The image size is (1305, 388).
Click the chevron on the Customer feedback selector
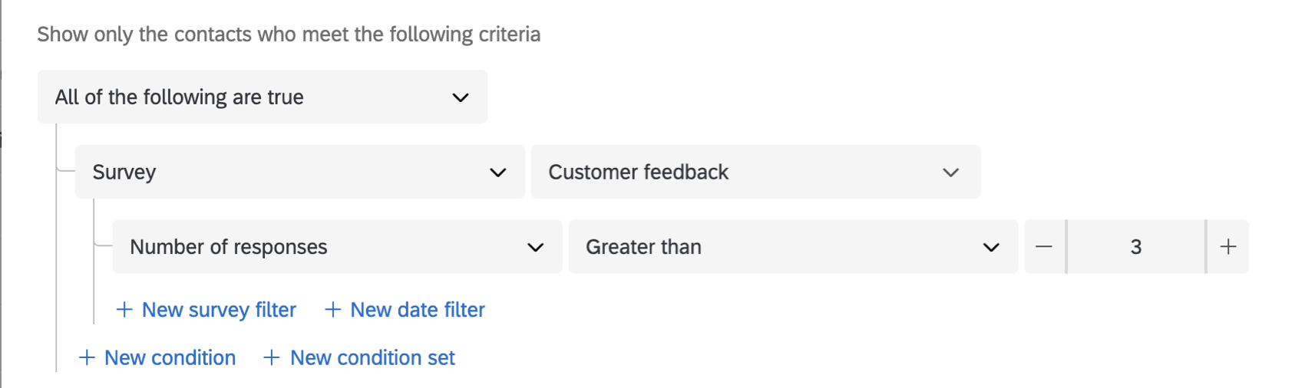click(x=950, y=173)
